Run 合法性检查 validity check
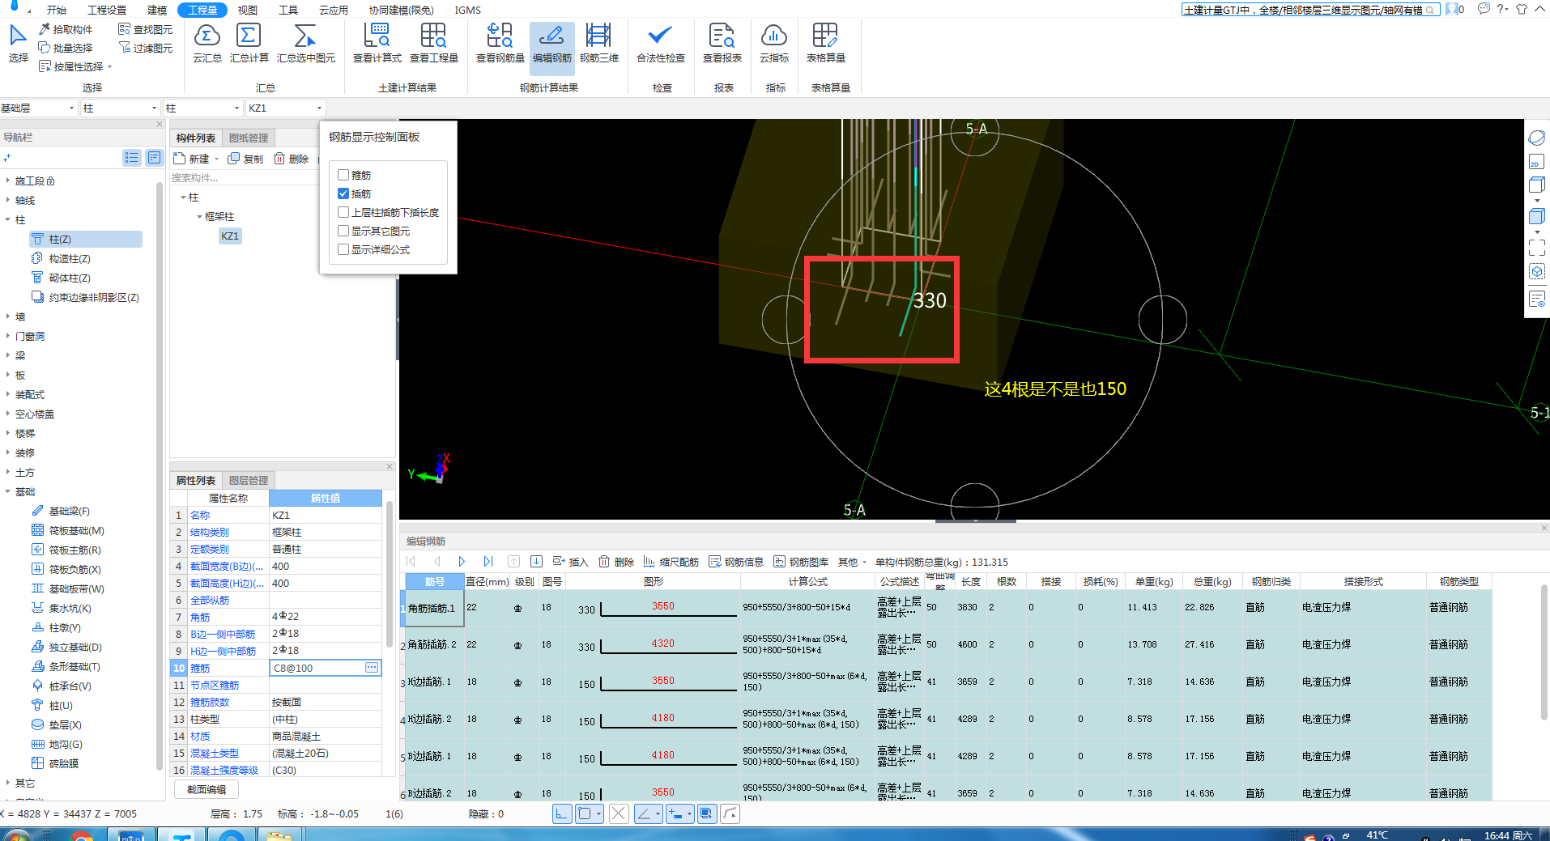1550x841 pixels. point(660,43)
